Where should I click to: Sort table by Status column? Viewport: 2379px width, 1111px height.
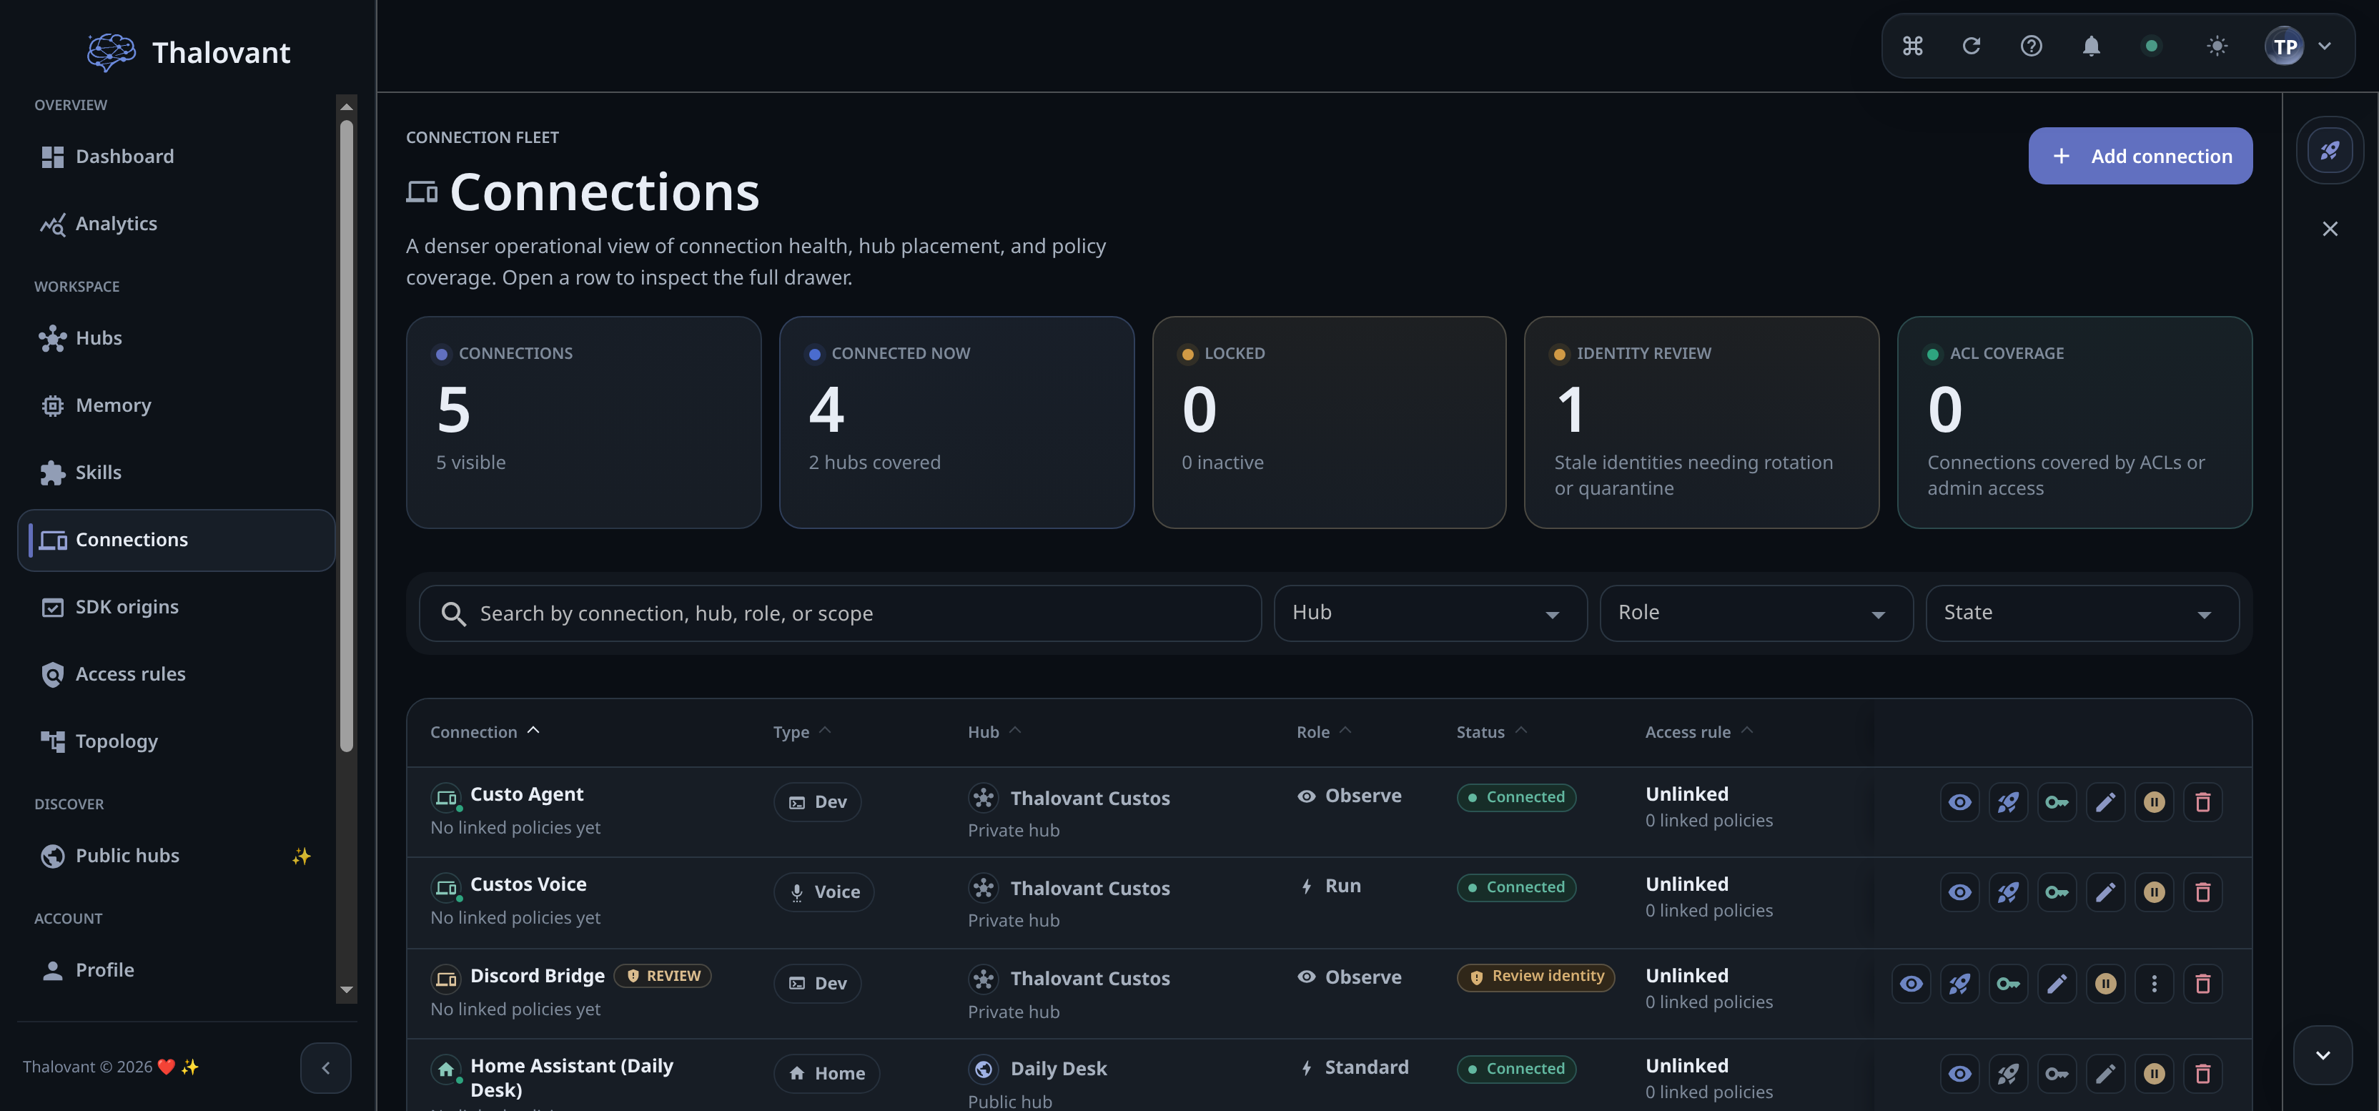(x=1491, y=731)
